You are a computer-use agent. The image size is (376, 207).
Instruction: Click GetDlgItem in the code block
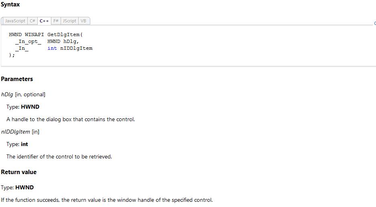63,34
